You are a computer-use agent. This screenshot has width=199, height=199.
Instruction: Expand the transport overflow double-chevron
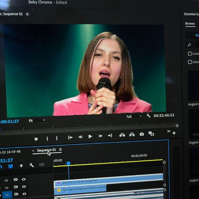point(169,131)
